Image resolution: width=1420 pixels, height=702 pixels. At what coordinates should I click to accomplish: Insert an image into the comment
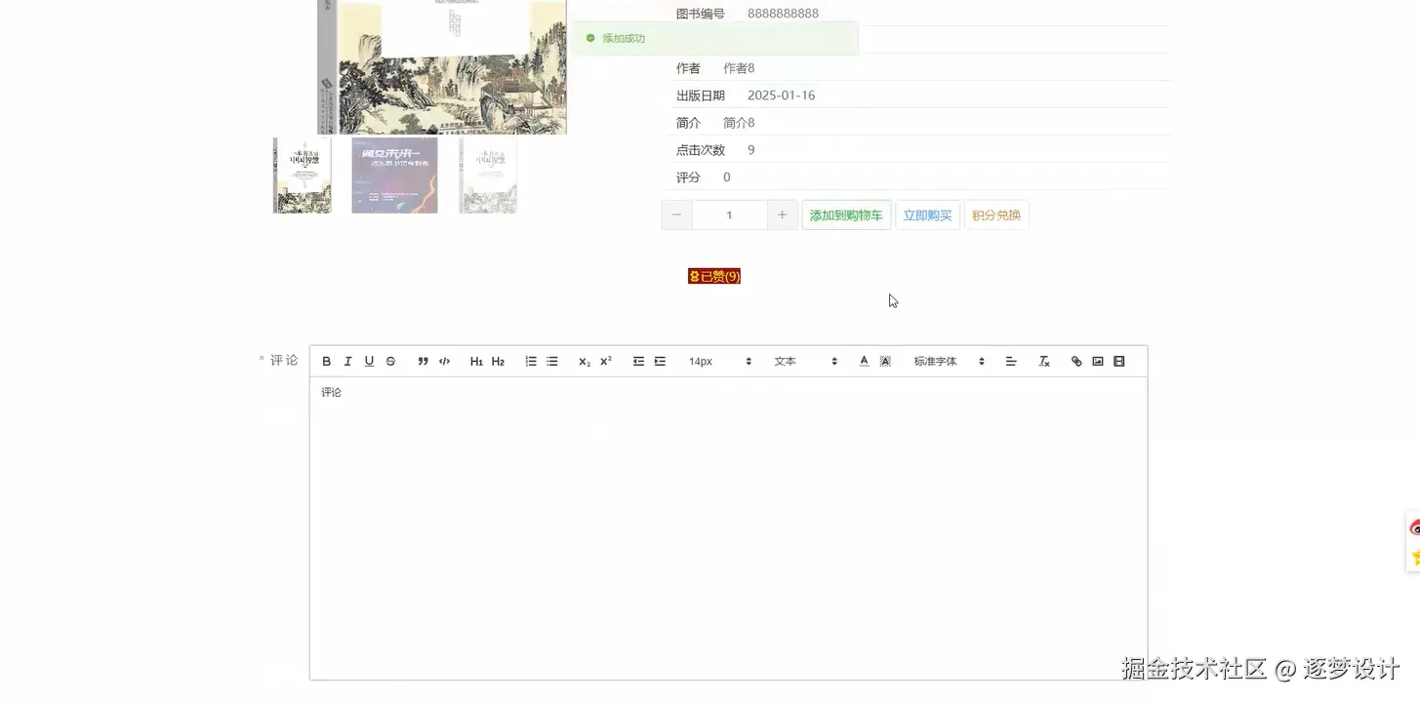click(x=1097, y=361)
